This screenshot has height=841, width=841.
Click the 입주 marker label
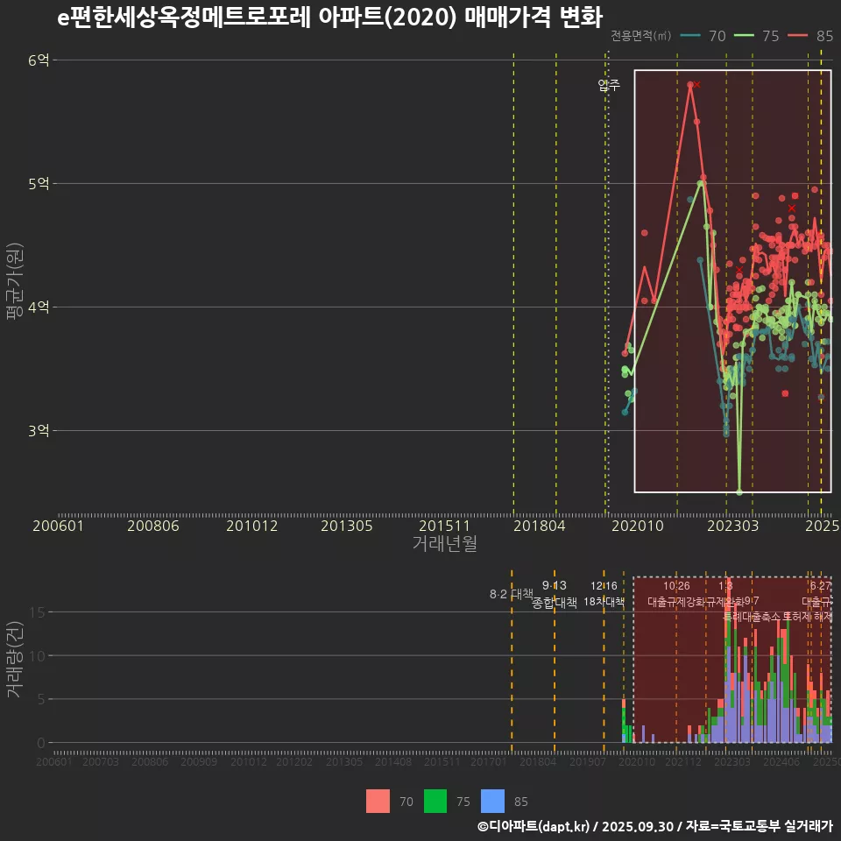609,85
